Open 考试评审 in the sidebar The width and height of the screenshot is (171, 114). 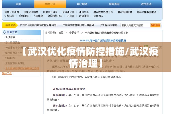[x=10, y=37]
